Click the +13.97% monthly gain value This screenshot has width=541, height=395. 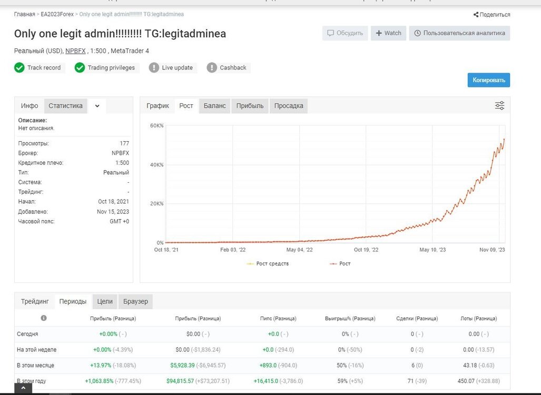(x=101, y=366)
